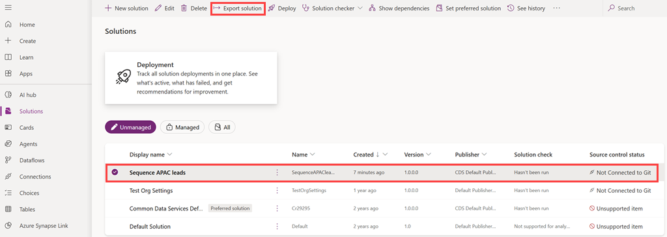The width and height of the screenshot is (667, 237).
Task: Click the Choices list icon
Action: coord(8,193)
